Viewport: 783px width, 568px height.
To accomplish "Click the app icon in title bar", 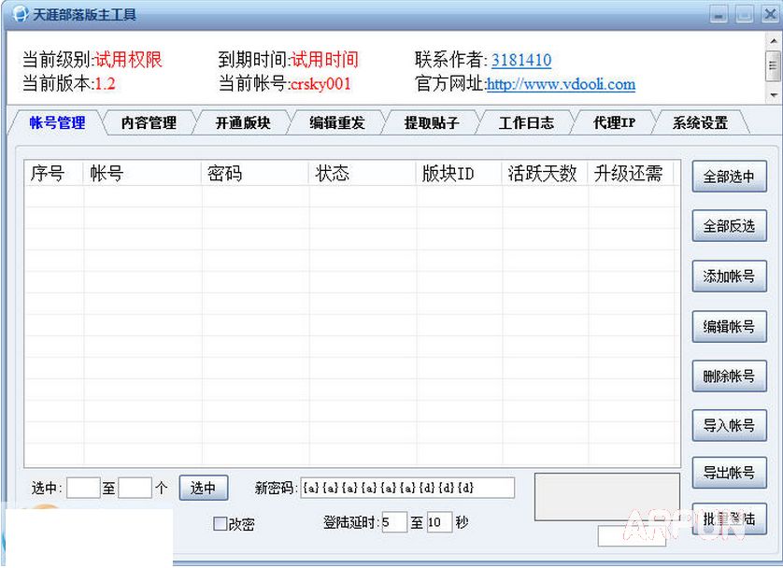I will point(19,15).
